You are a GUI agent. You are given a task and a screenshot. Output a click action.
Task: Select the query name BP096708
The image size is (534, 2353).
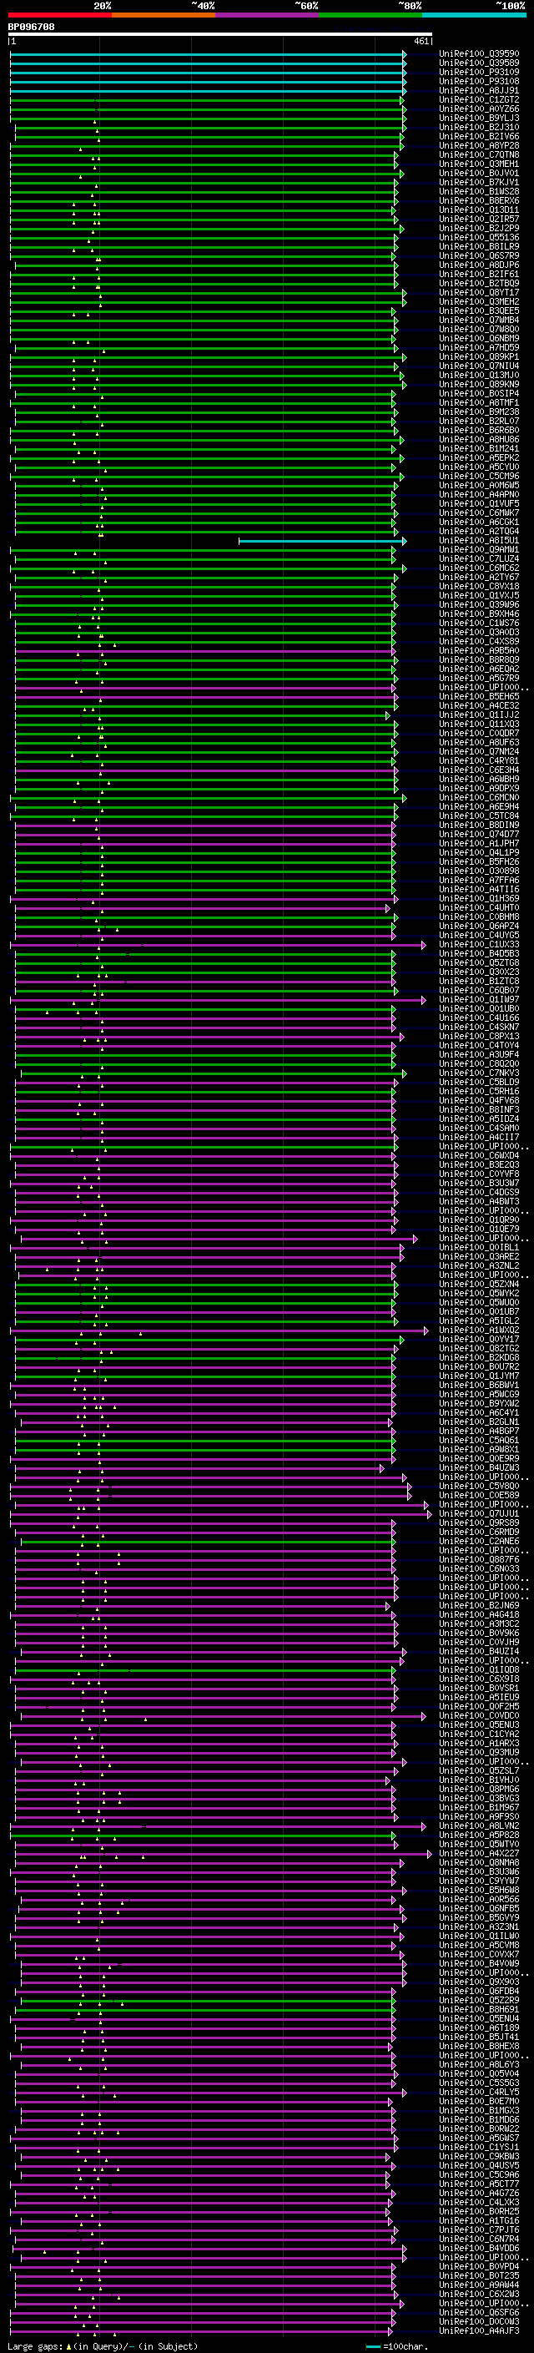point(31,28)
